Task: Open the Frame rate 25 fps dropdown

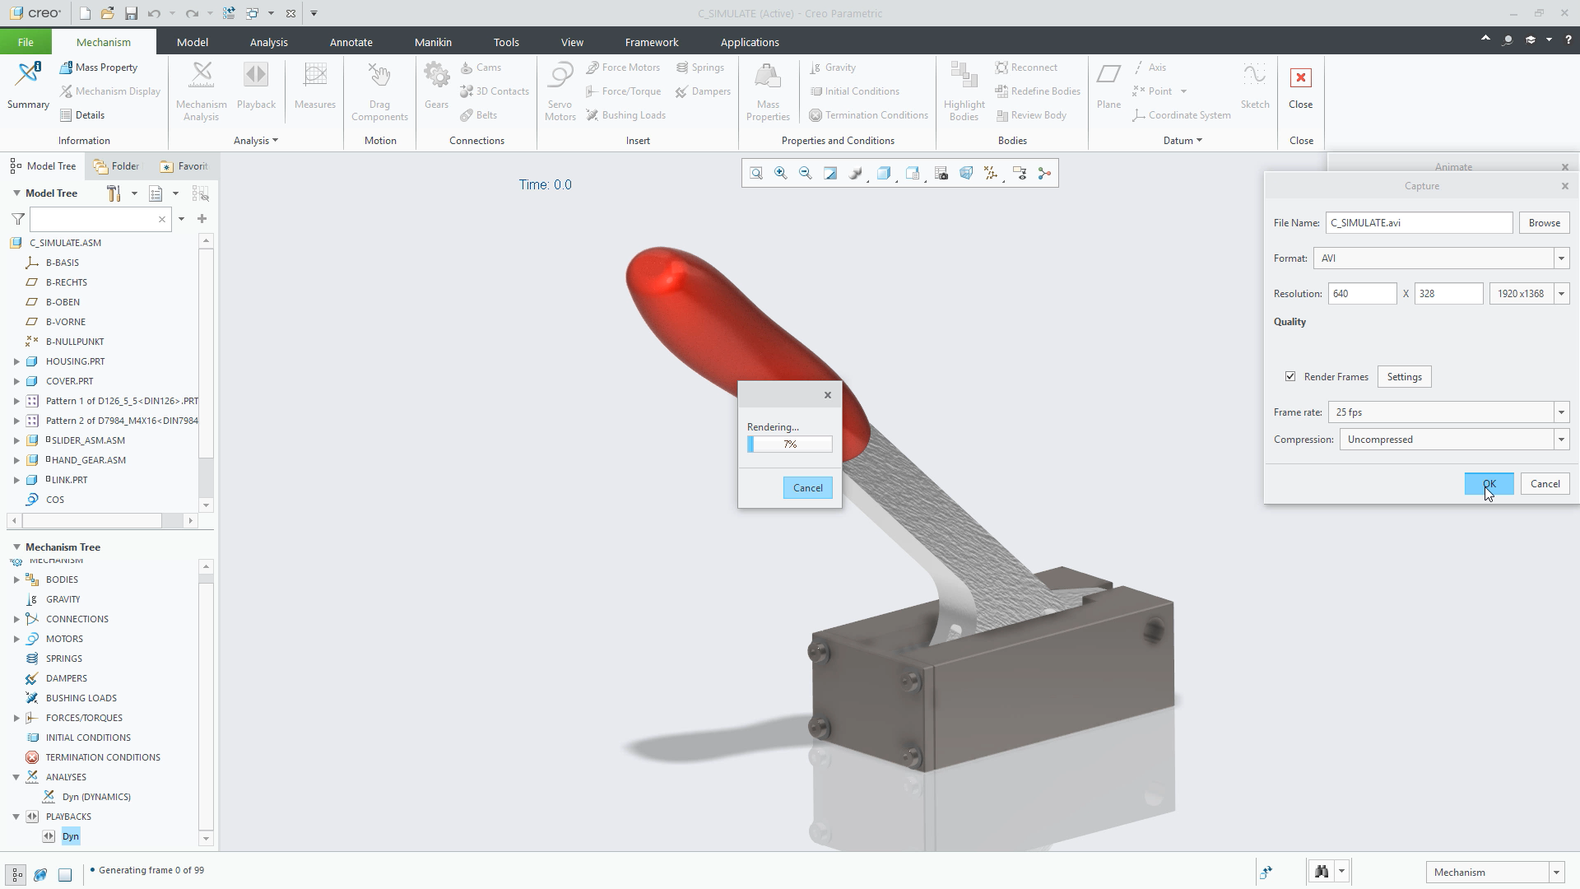Action: (1560, 412)
